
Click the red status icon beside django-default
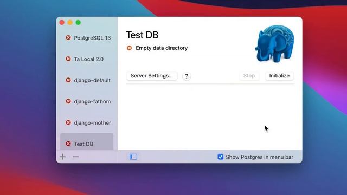point(68,80)
